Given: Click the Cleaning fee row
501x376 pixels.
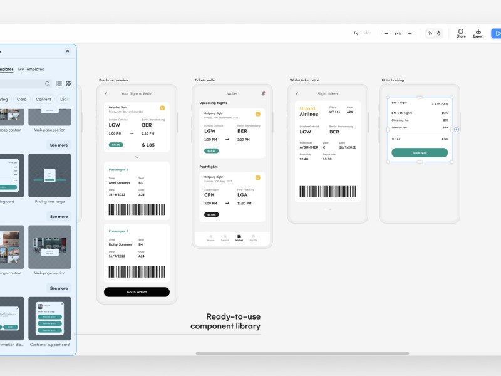Looking at the screenshot, I should tap(420, 120).
